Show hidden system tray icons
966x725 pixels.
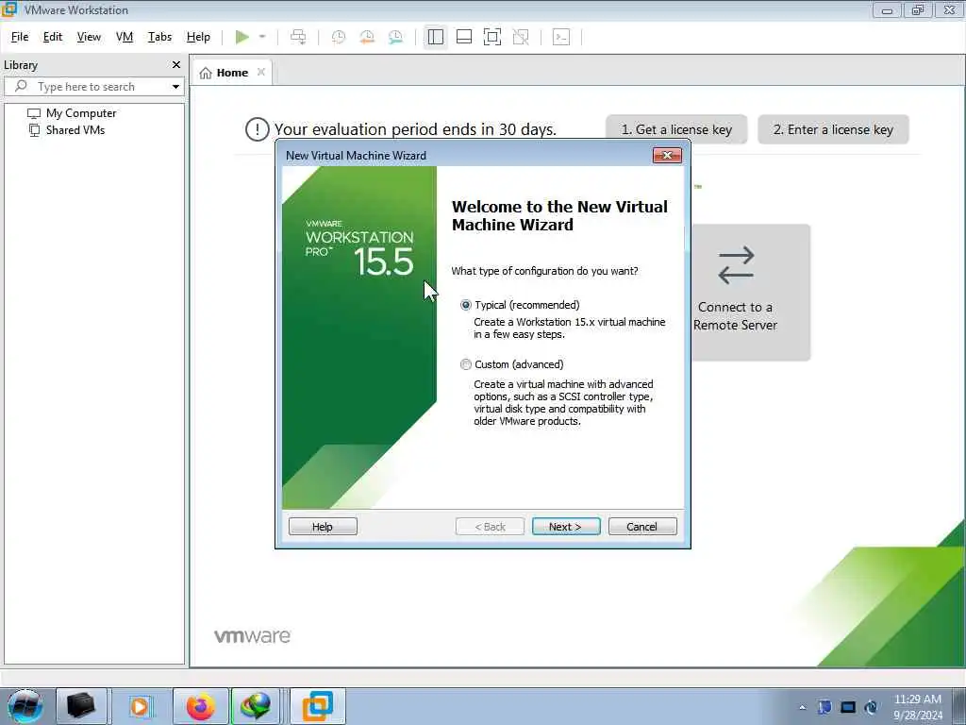click(x=802, y=707)
